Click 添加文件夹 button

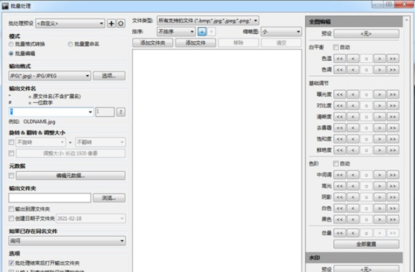click(153, 43)
